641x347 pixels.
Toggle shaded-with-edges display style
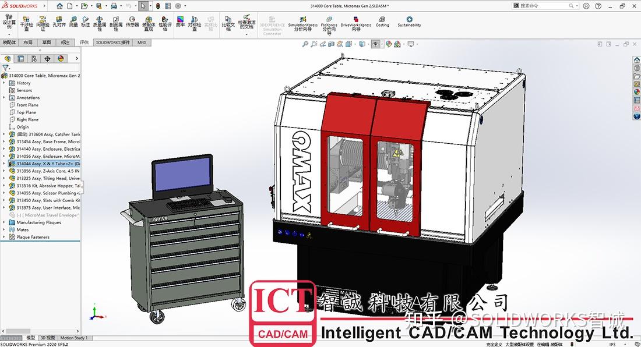[361, 44]
